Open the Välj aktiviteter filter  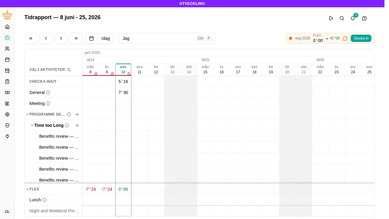point(50,70)
